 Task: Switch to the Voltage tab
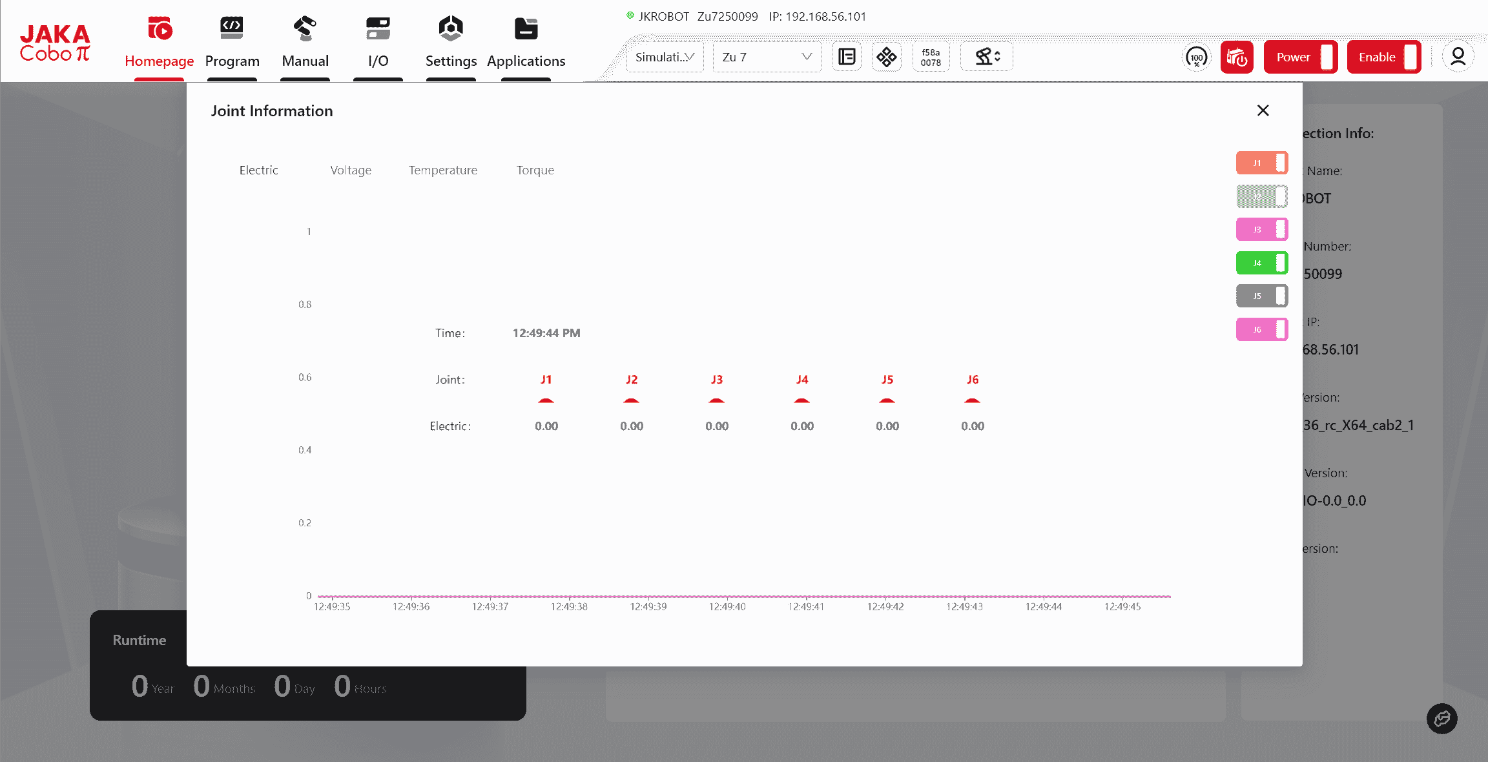click(x=351, y=170)
